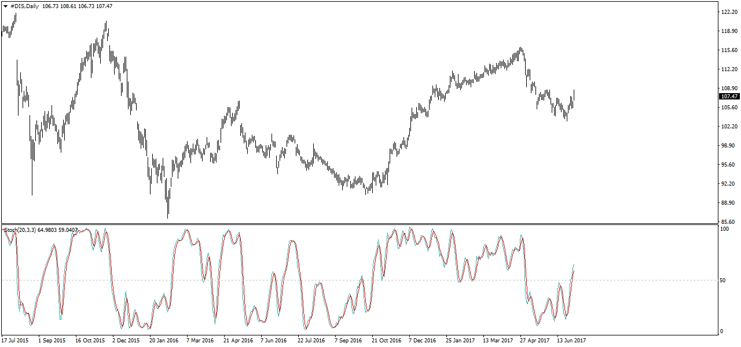Select the Stoch(20,3,3) indicator label
Image resolution: width=741 pixels, height=347 pixels.
(x=20, y=230)
